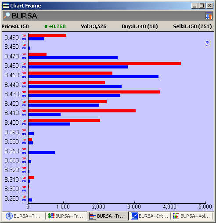Click the up-down arrows icon in header
The height and width of the screenshot is (223, 216).
click(x=209, y=16)
